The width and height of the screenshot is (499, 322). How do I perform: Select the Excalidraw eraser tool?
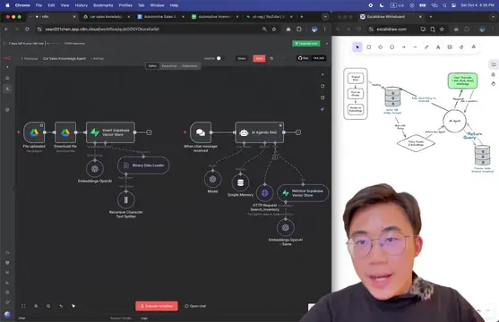point(461,47)
